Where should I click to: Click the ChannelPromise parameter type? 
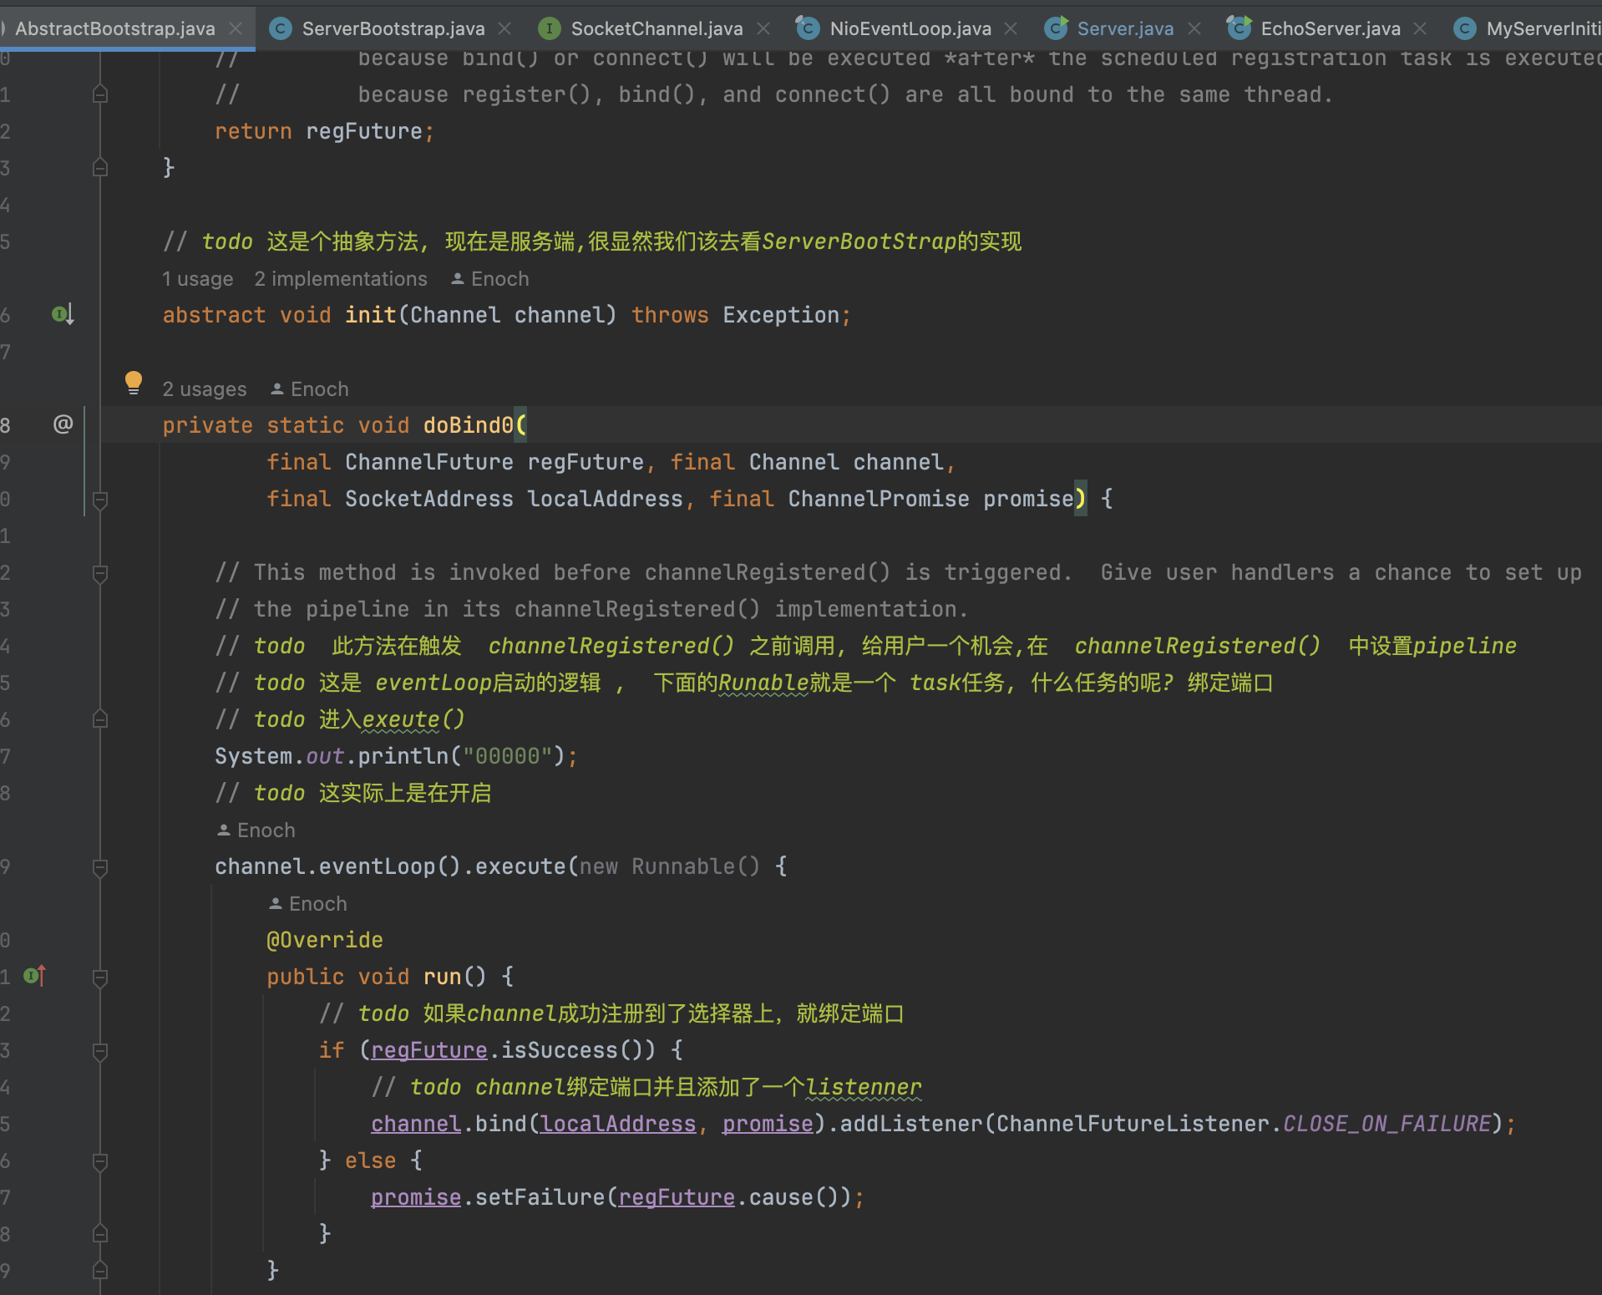pos(879,499)
